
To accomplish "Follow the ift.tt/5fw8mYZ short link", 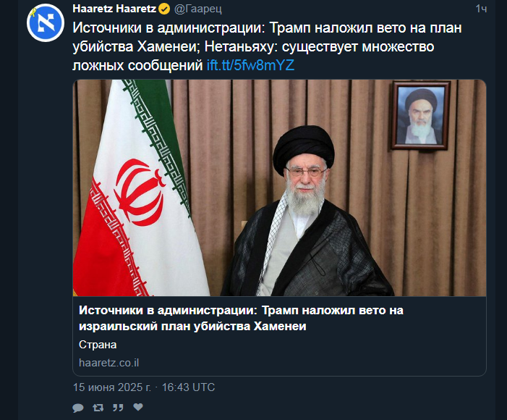I will (x=250, y=65).
